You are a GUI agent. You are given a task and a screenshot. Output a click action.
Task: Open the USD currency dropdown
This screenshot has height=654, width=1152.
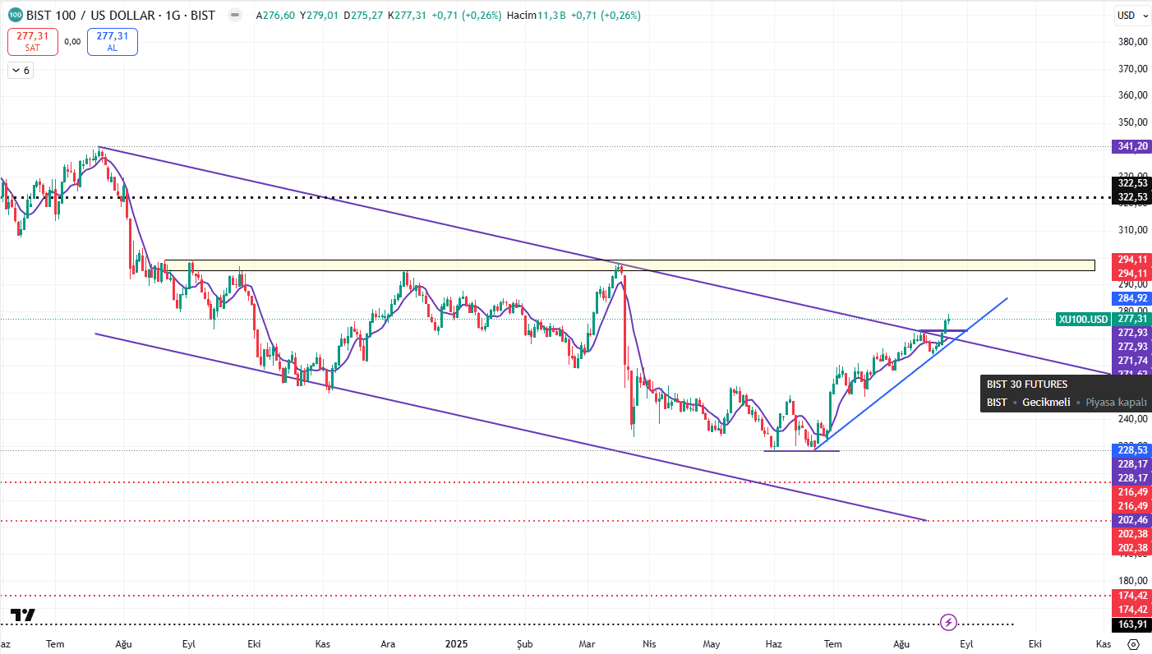pos(1127,16)
